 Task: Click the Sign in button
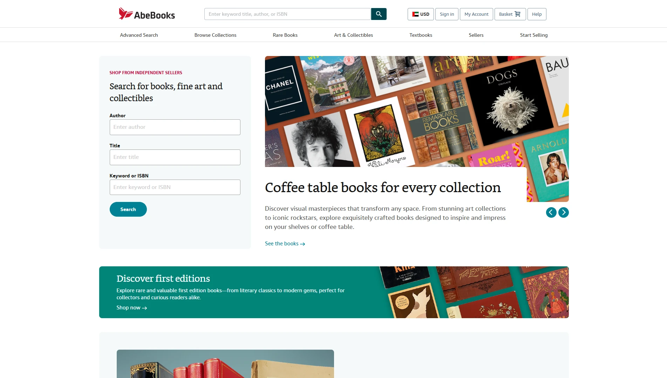447,14
